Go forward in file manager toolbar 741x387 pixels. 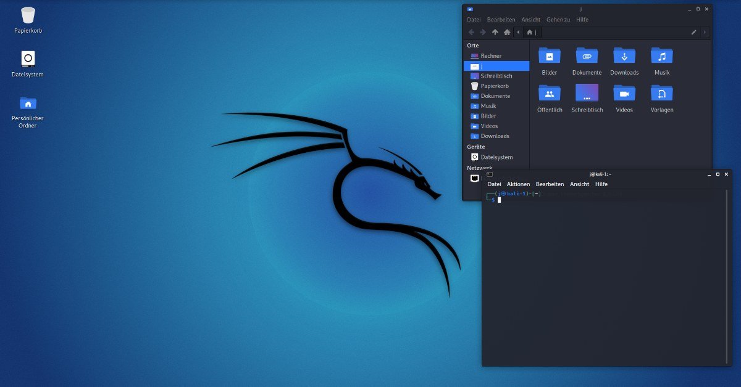click(x=483, y=32)
